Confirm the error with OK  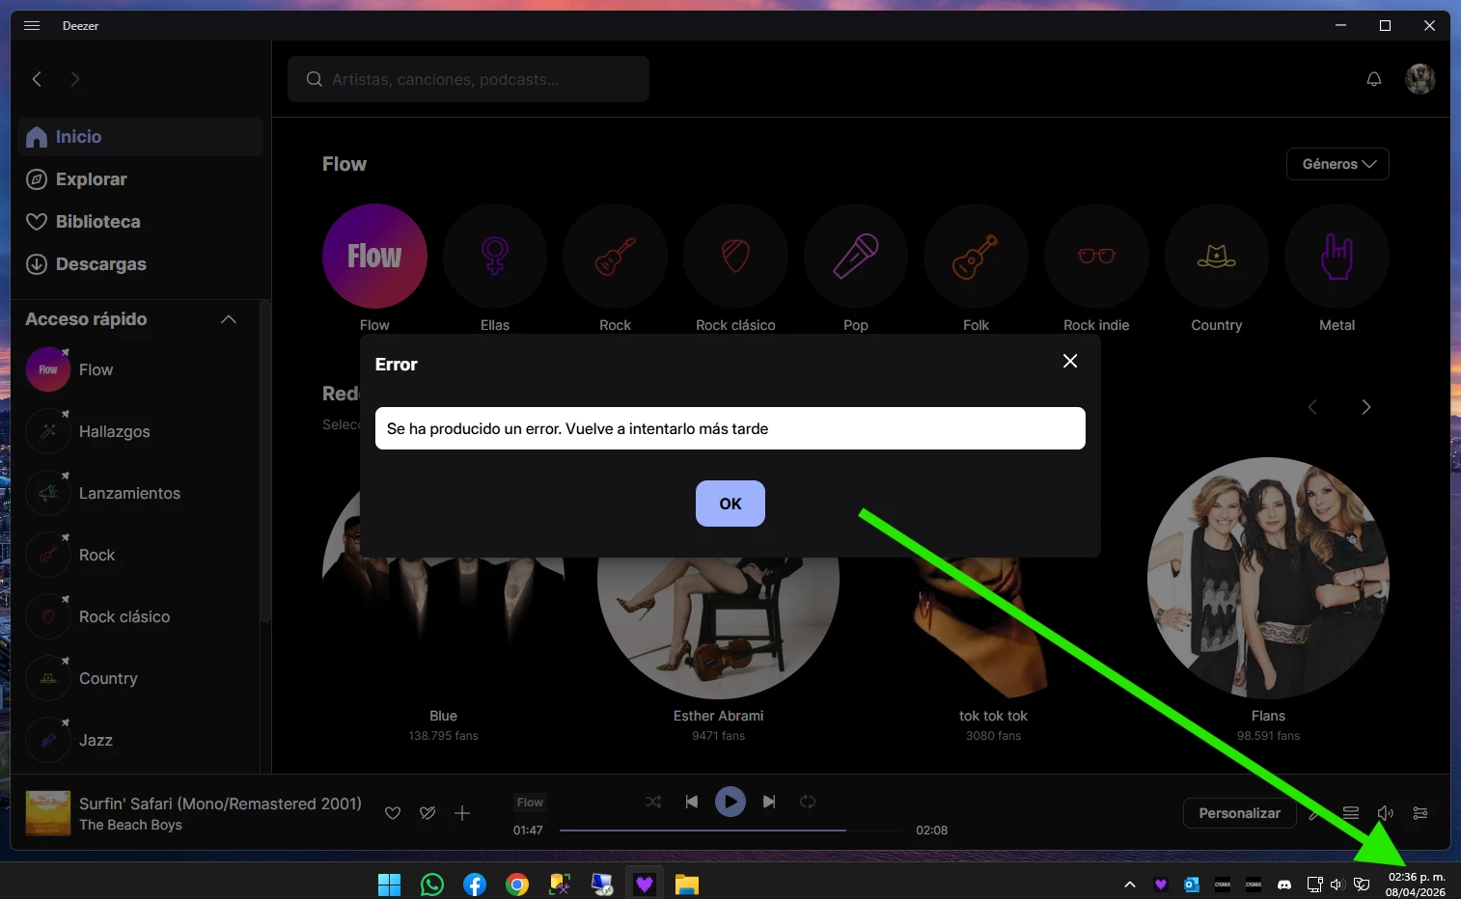coord(730,504)
